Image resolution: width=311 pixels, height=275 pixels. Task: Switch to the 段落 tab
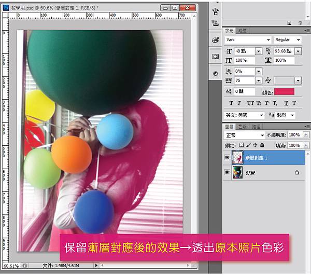pyautogui.click(x=242, y=31)
